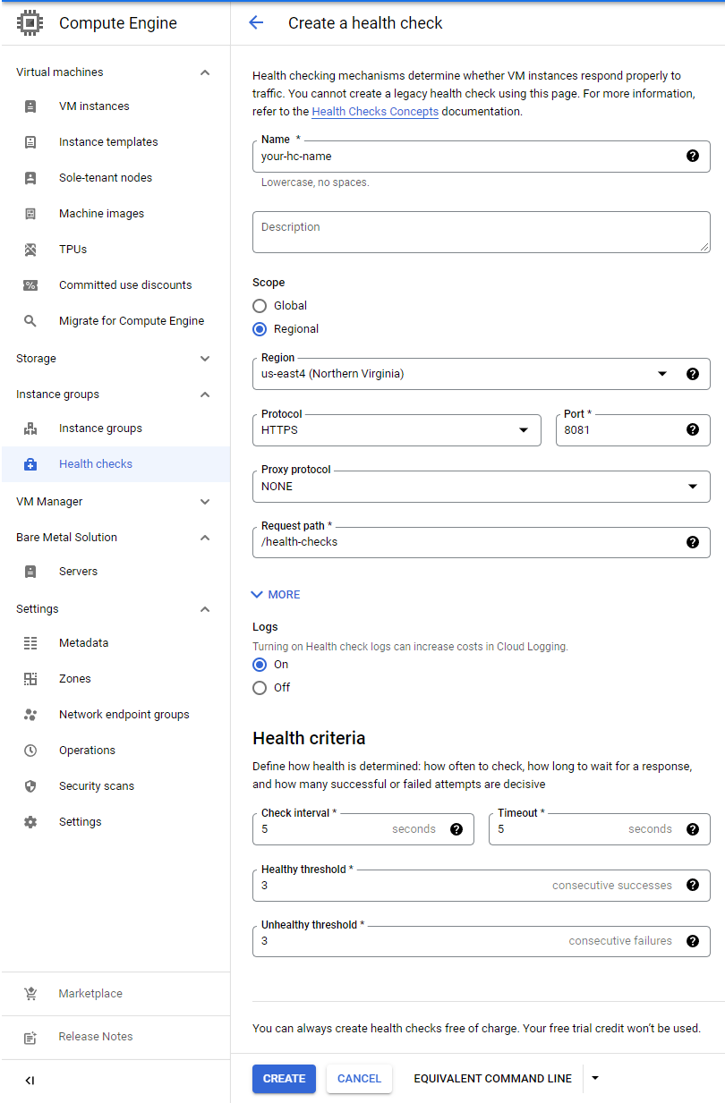
Task: Click the Operations clock icon
Action: click(x=30, y=751)
